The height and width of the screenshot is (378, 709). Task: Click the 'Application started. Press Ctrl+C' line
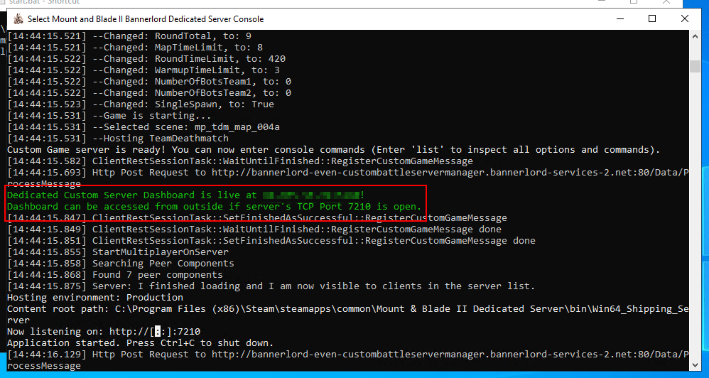pos(140,343)
